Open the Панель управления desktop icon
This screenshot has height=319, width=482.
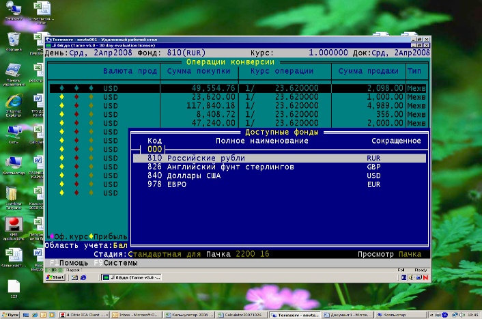pyautogui.click(x=13, y=70)
